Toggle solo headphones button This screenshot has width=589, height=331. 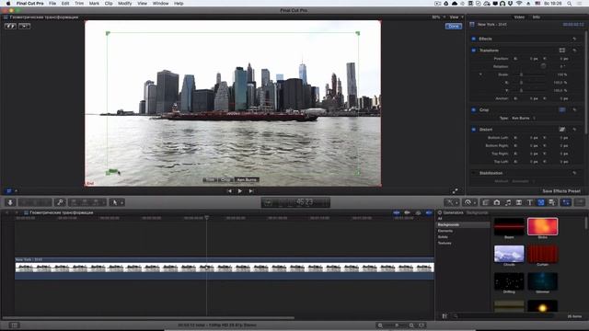click(x=418, y=212)
